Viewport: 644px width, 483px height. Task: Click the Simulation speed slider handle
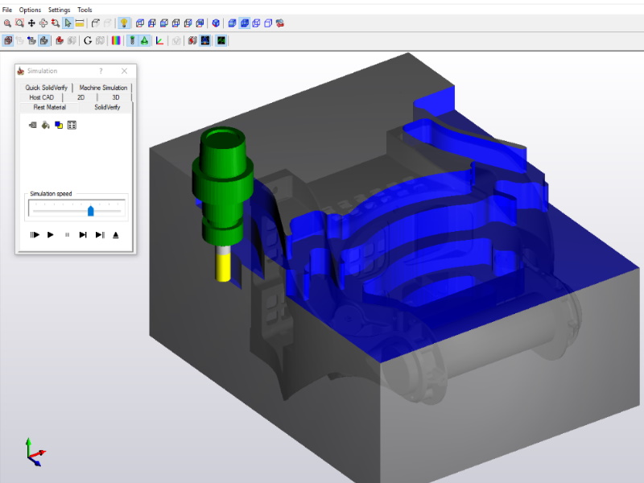(90, 210)
